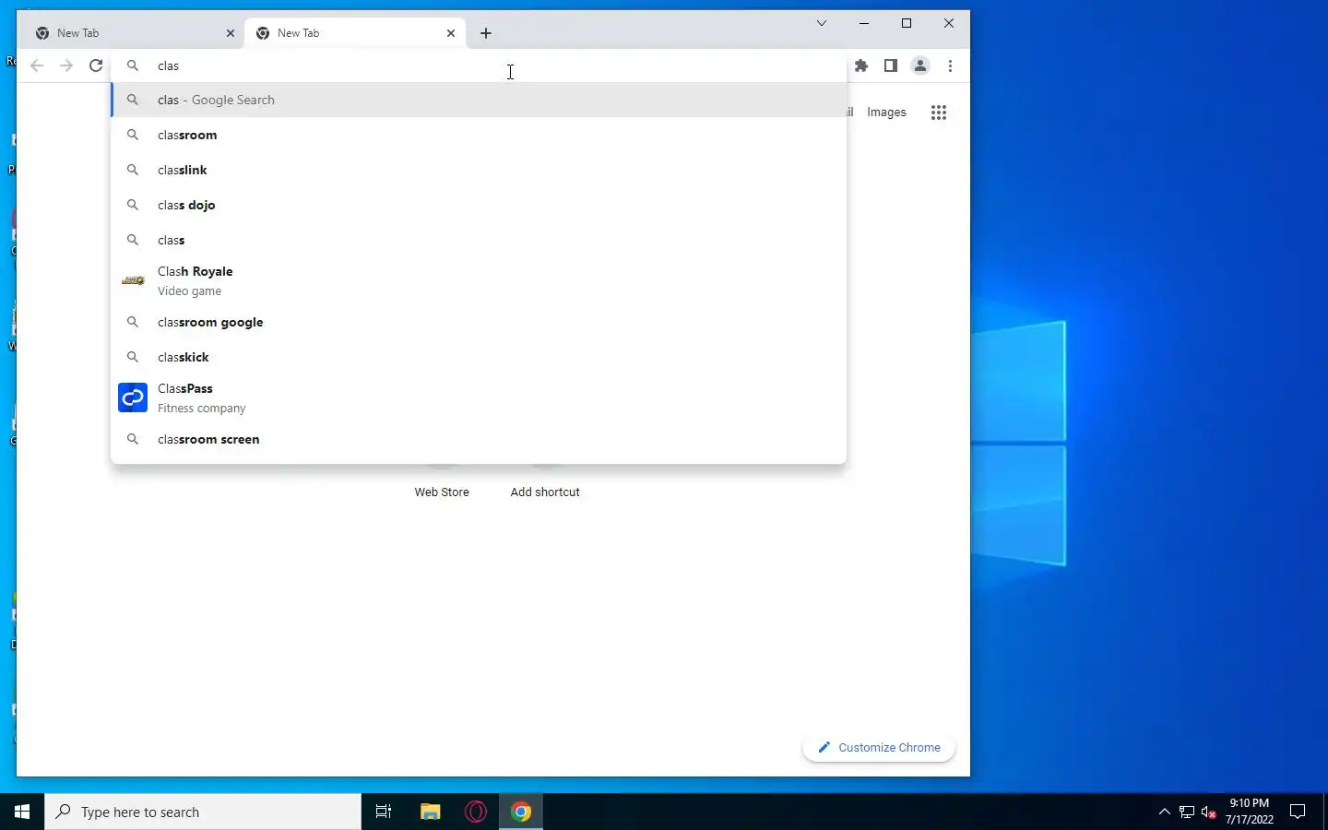Choose the 'class dojo' suggestion
The width and height of the screenshot is (1328, 830).
479,205
